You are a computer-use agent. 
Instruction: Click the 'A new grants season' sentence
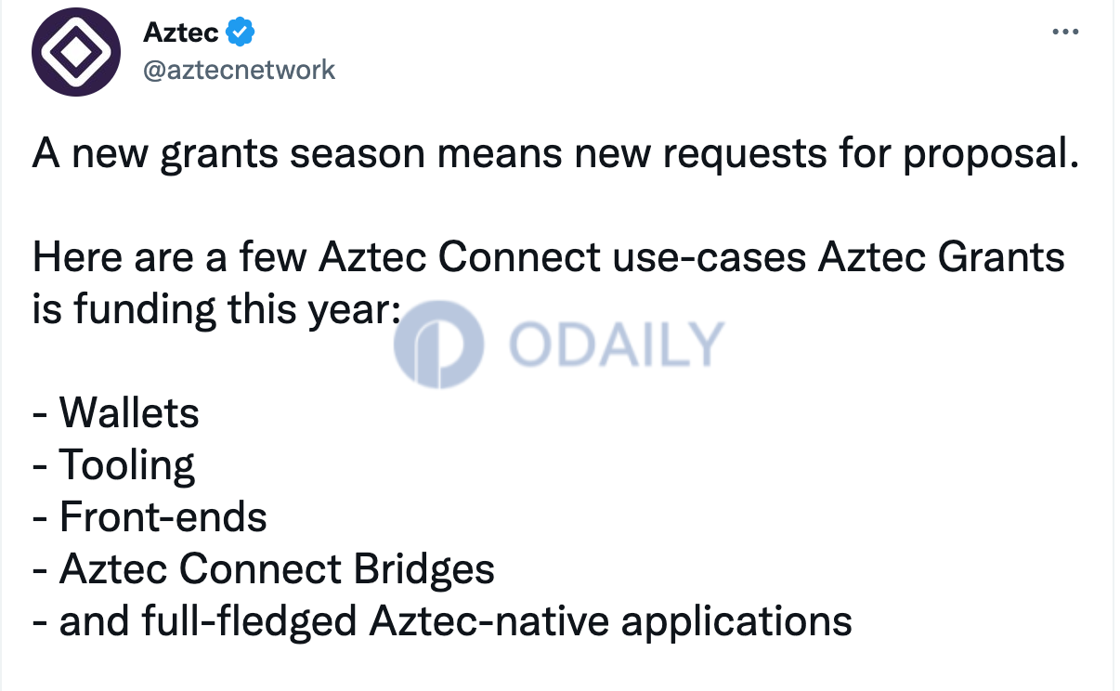555,153
